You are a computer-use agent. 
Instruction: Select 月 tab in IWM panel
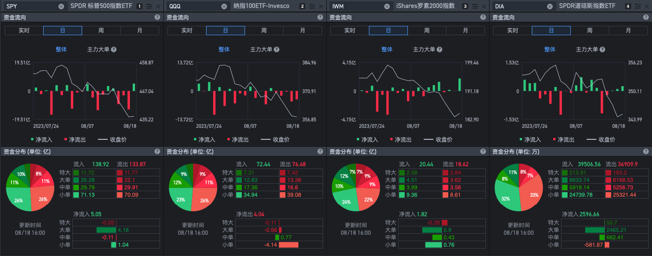(x=465, y=31)
